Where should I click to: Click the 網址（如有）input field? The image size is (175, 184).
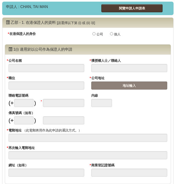46,173
